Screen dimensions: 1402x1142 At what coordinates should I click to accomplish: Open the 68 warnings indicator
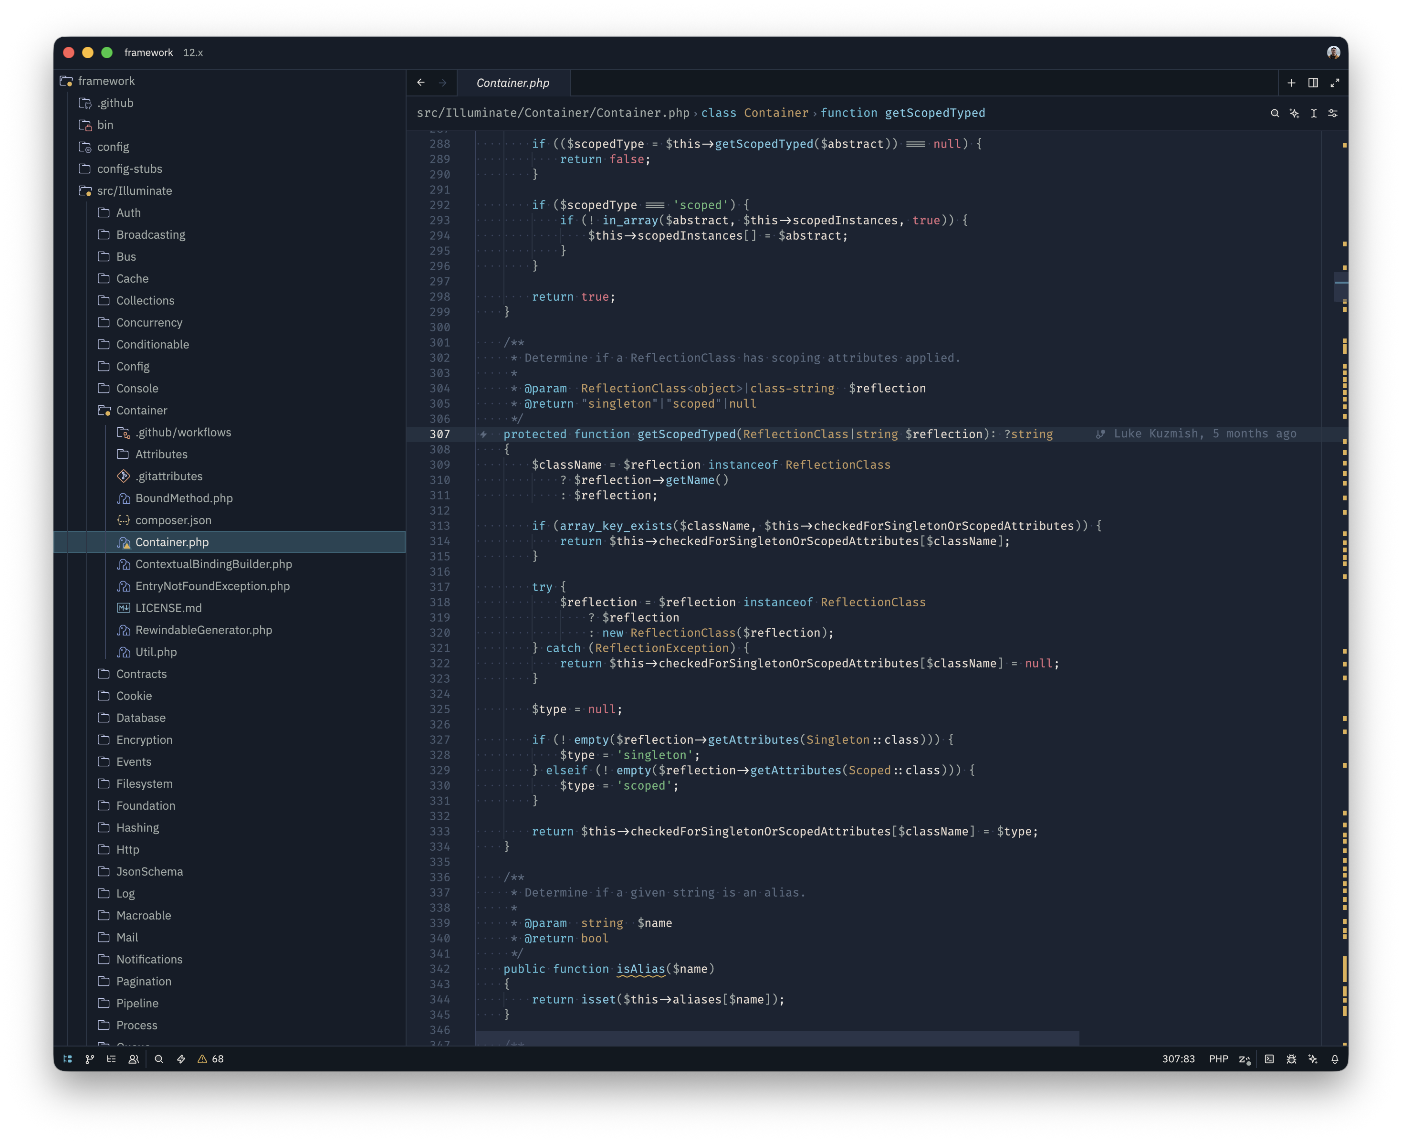point(210,1059)
